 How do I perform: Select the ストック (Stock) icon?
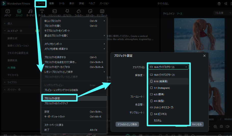19,12
